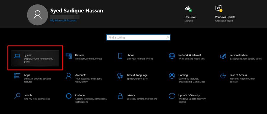267x114 pixels.
Task: Open the Privacy settings title
Action: click(131, 95)
